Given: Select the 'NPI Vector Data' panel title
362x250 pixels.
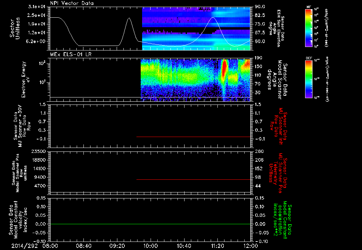Looking at the screenshot, I should click(72, 3).
